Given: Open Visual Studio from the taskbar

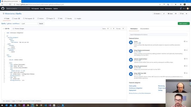Looking at the screenshot, I should coord(50,105).
